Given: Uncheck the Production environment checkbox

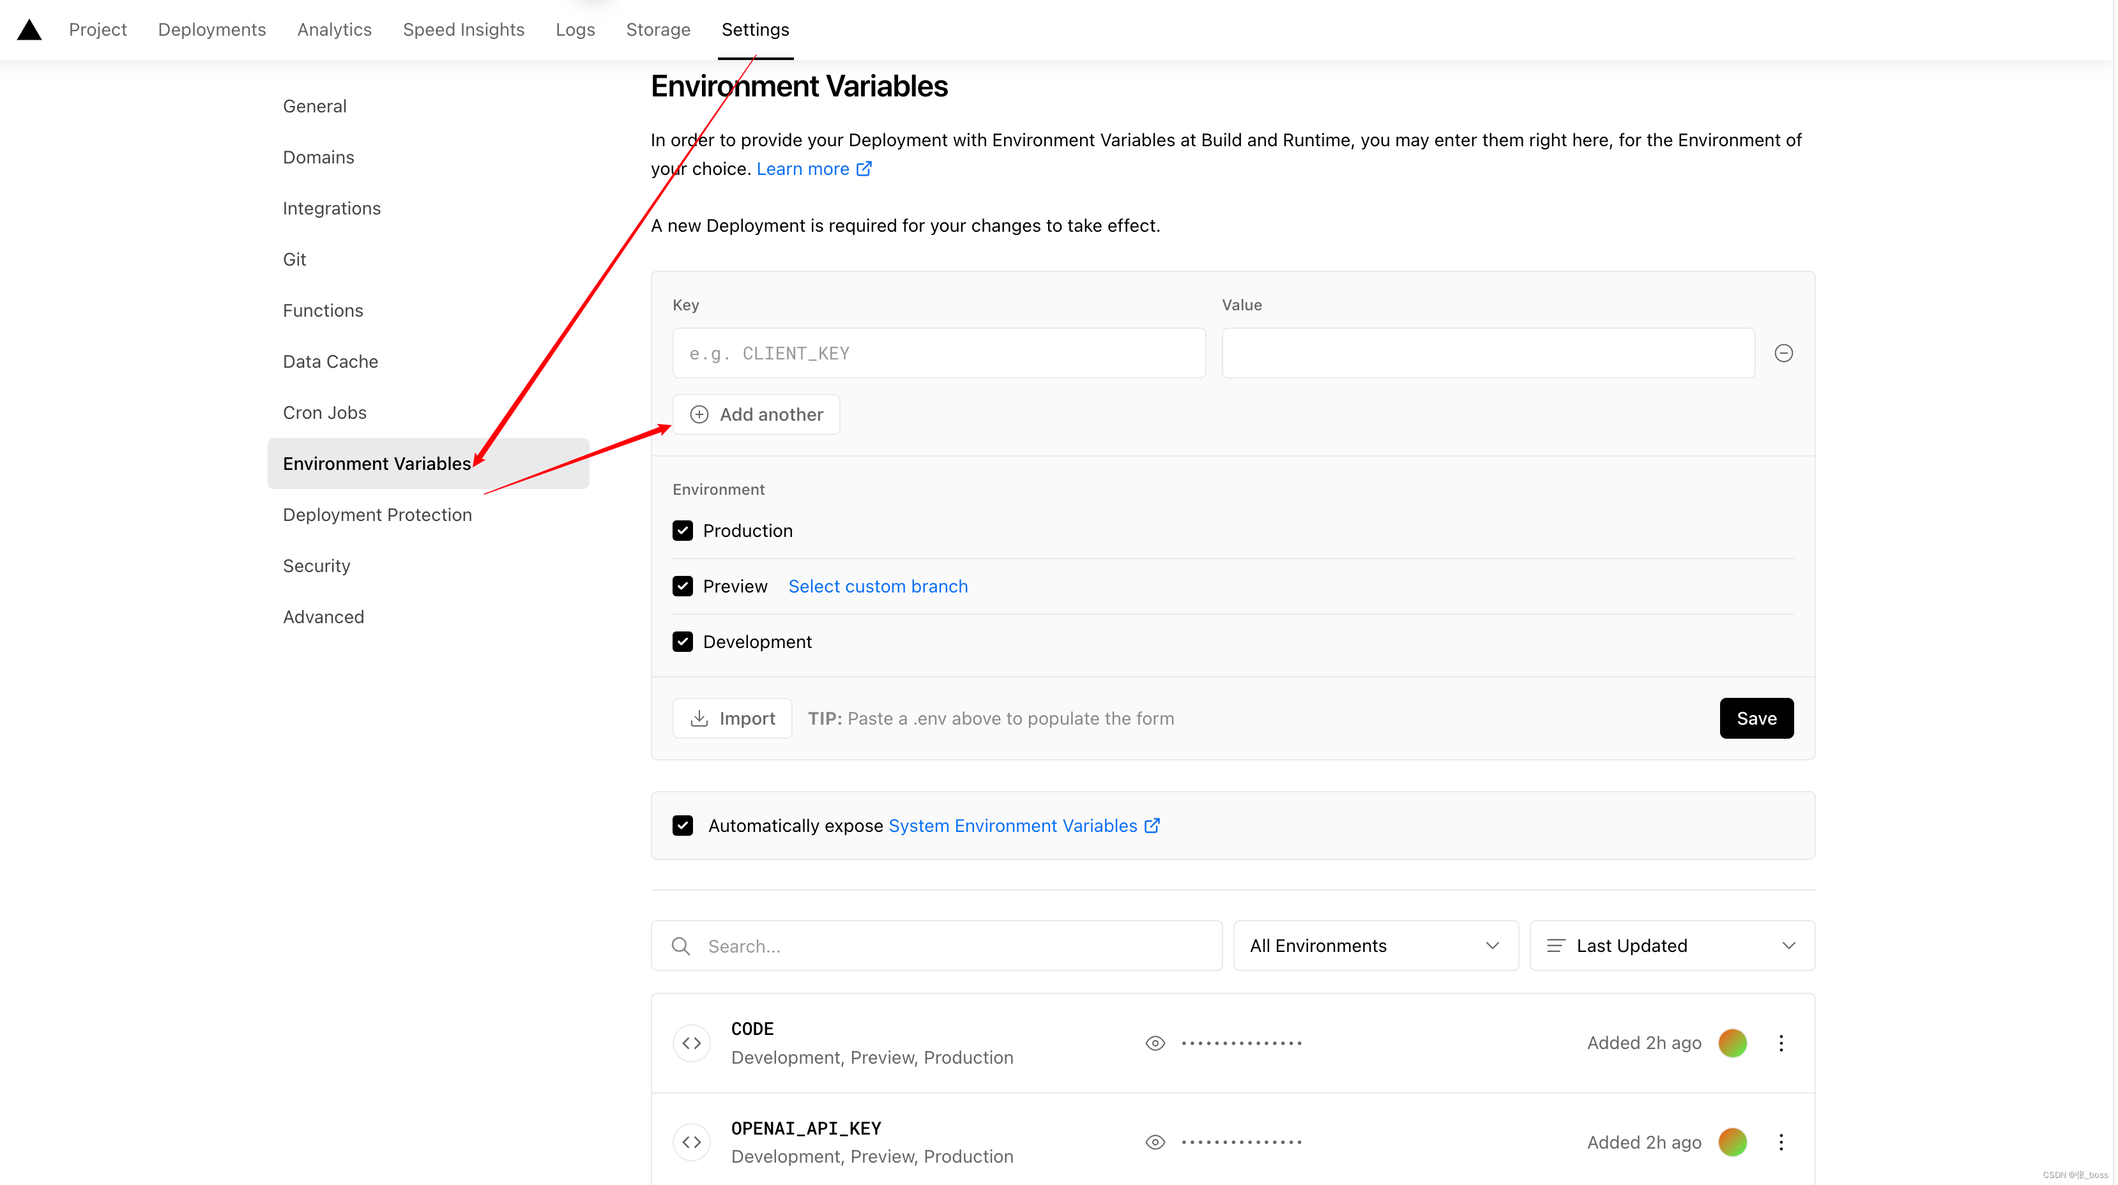Looking at the screenshot, I should pyautogui.click(x=682, y=531).
